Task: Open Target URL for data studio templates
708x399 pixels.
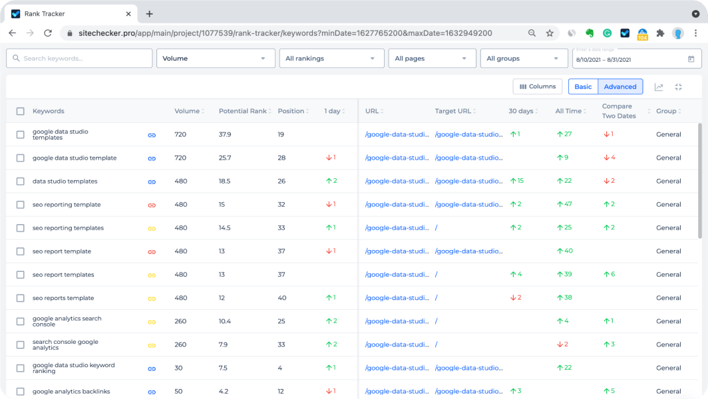Action: coord(468,182)
